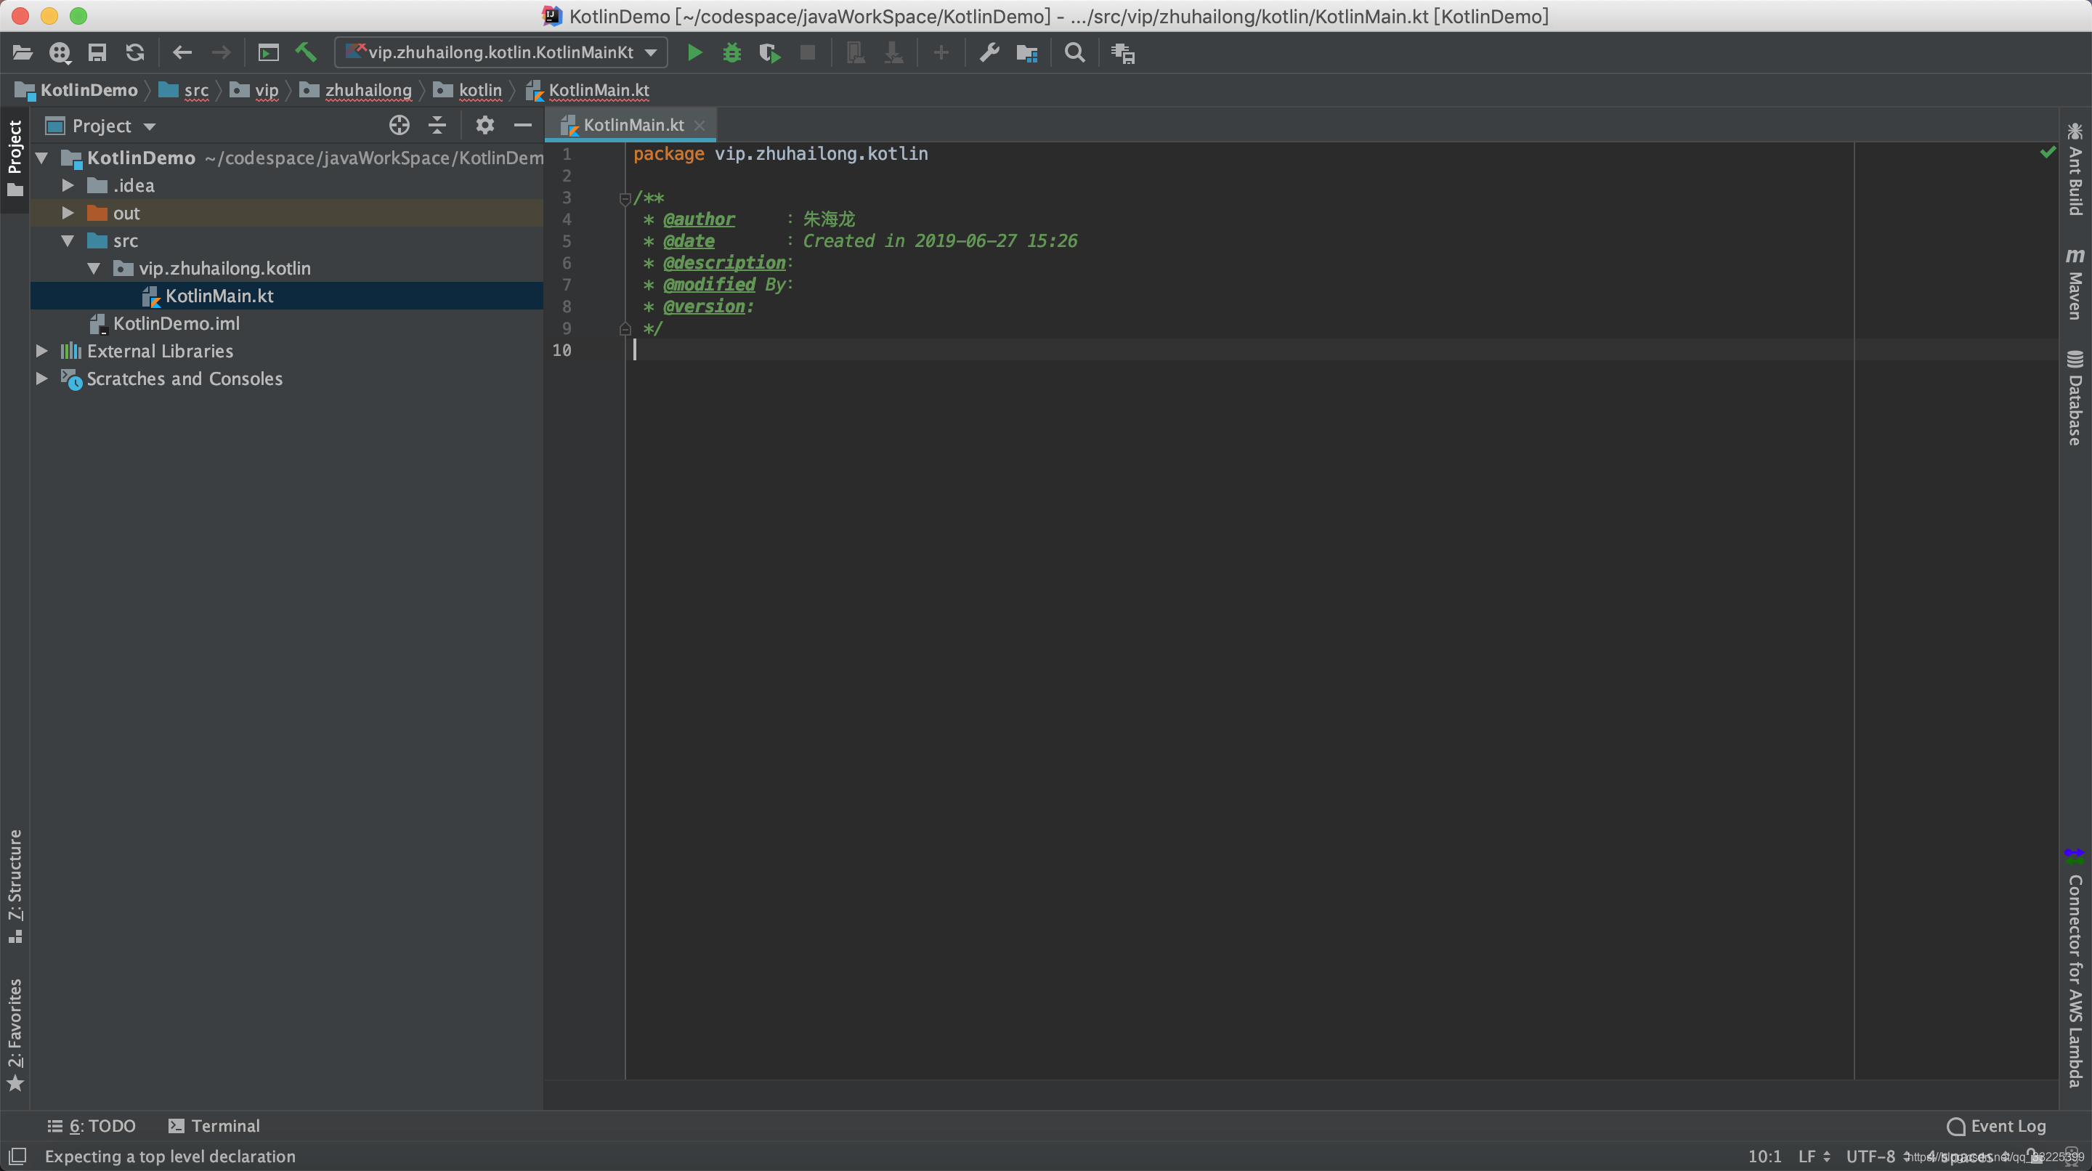Collapse the src folder
Image resolution: width=2092 pixels, height=1171 pixels.
68,240
